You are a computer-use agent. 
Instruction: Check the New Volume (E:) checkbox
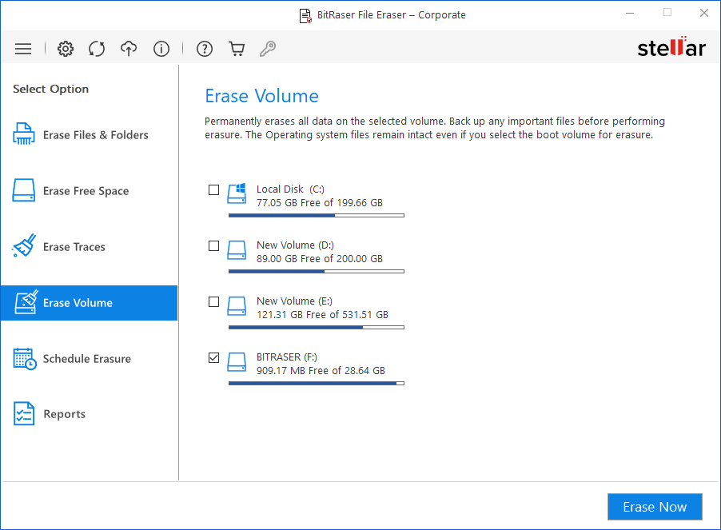213,302
